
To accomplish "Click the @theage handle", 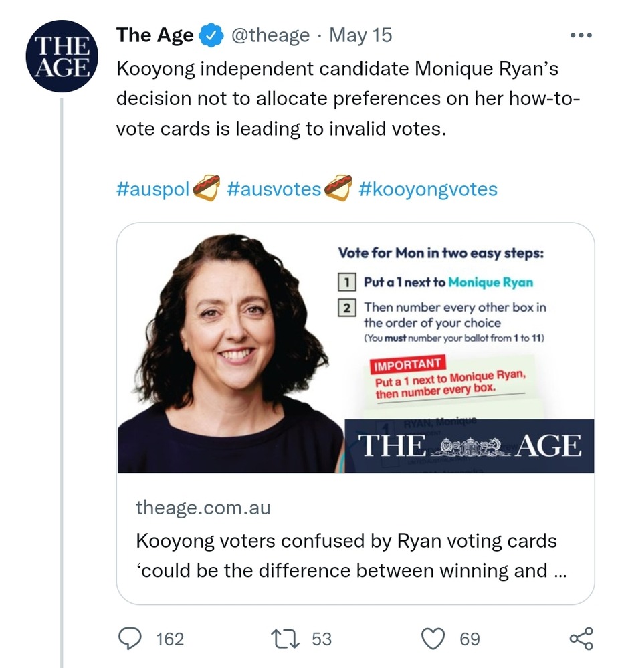I will 270,35.
